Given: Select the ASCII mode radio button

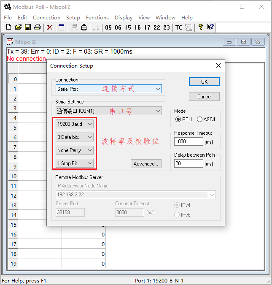Looking at the screenshot, I should point(199,119).
